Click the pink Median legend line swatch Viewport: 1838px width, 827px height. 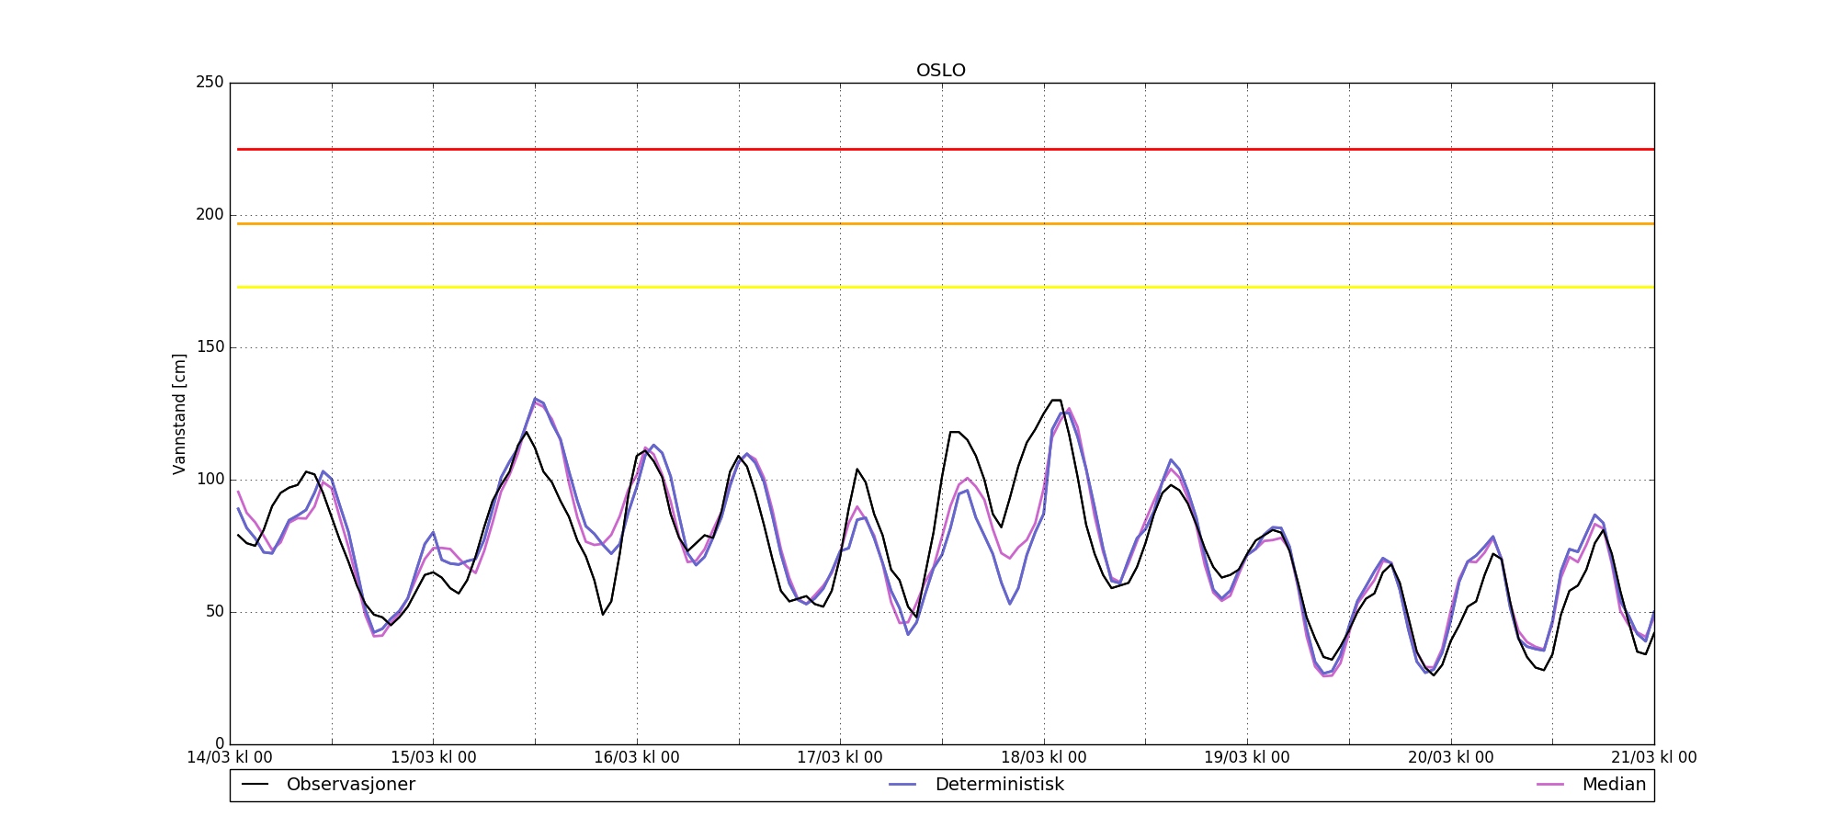1549,785
